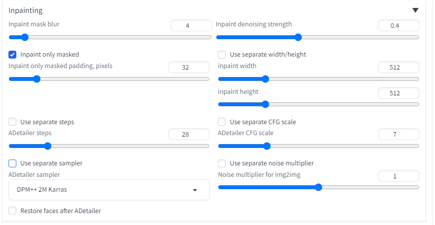Click Noise multiplier for img2img slider handle
This screenshot has width=435, height=225.
318,187
